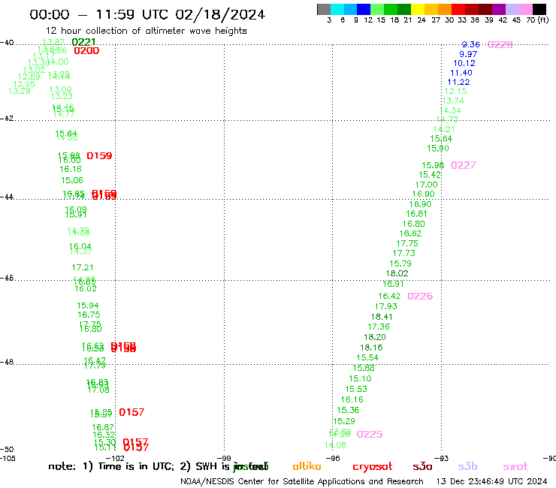Click the blue wave height '9.97'
The width and height of the screenshot is (556, 488).
(x=468, y=54)
